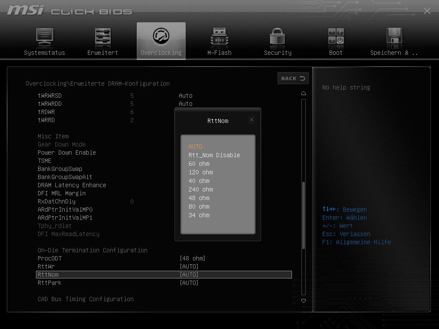
Task: Open the Boot keypad icon
Action: (336, 36)
